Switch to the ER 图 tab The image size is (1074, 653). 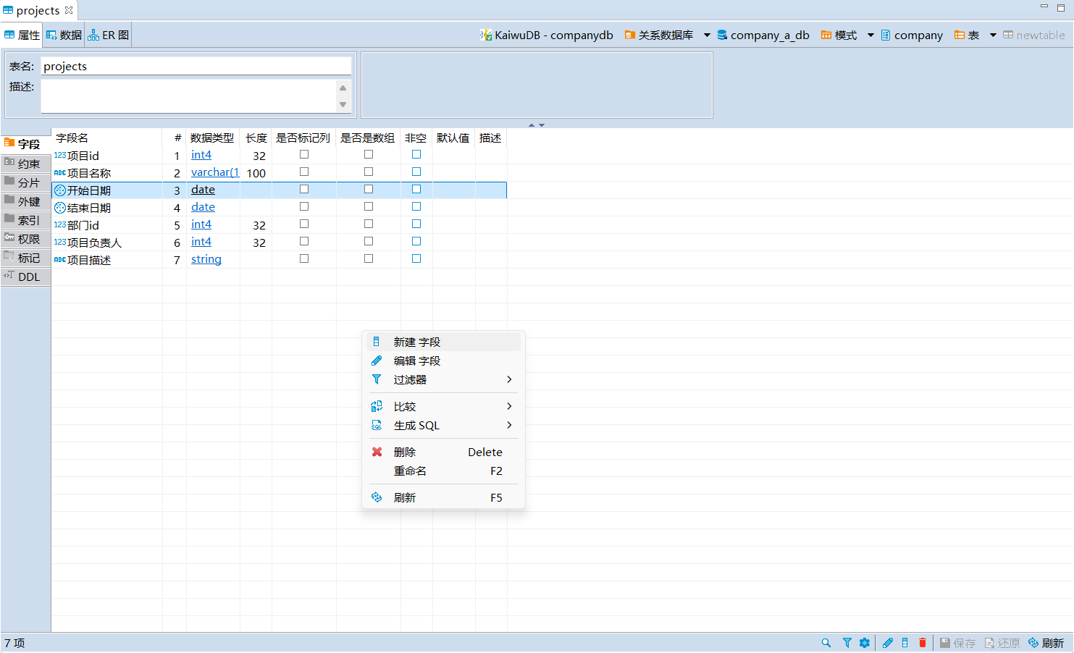[x=109, y=35]
